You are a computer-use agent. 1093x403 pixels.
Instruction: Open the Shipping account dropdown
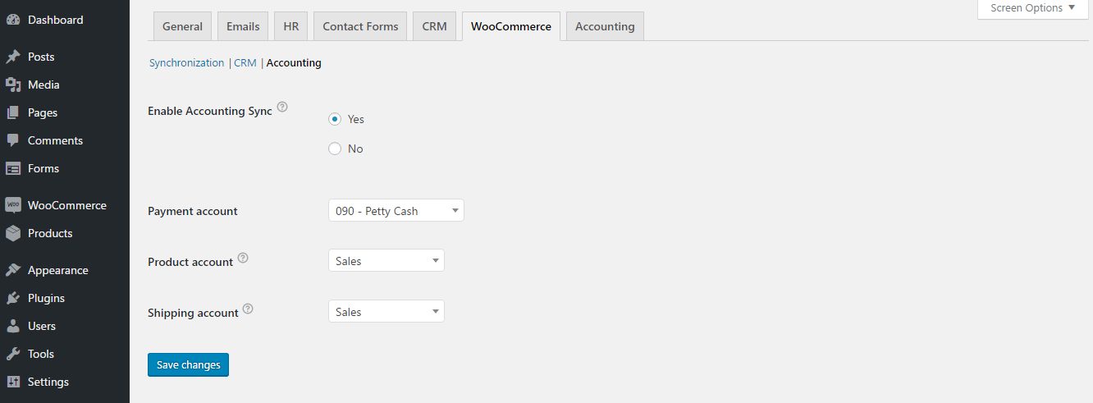pos(386,312)
